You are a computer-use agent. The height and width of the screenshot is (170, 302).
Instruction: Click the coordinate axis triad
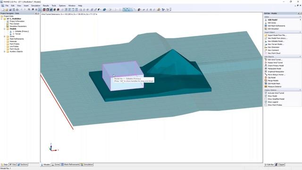point(53,147)
